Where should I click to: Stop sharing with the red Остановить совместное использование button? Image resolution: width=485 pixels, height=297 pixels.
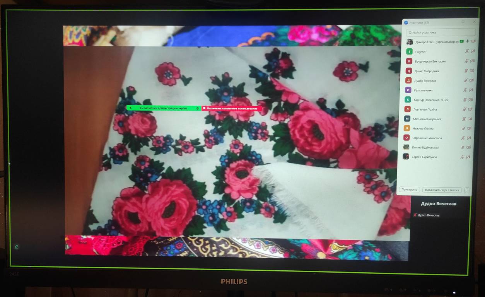232,109
